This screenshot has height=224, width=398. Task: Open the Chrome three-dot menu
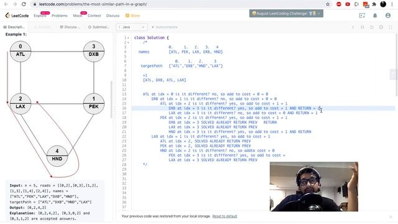click(x=392, y=4)
